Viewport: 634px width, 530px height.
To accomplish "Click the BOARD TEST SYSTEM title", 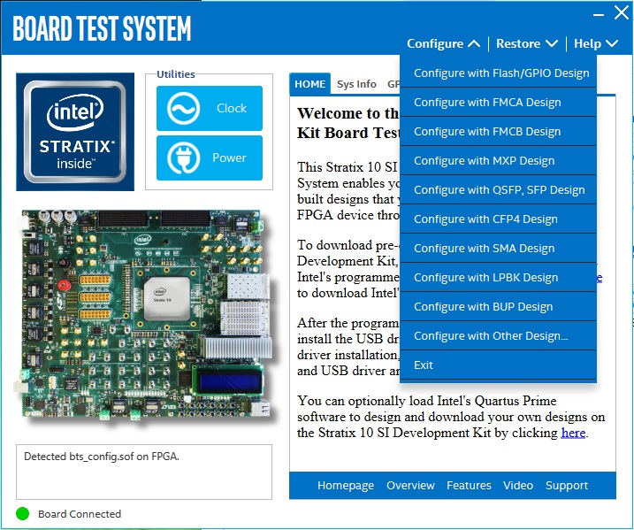I will click(102, 28).
